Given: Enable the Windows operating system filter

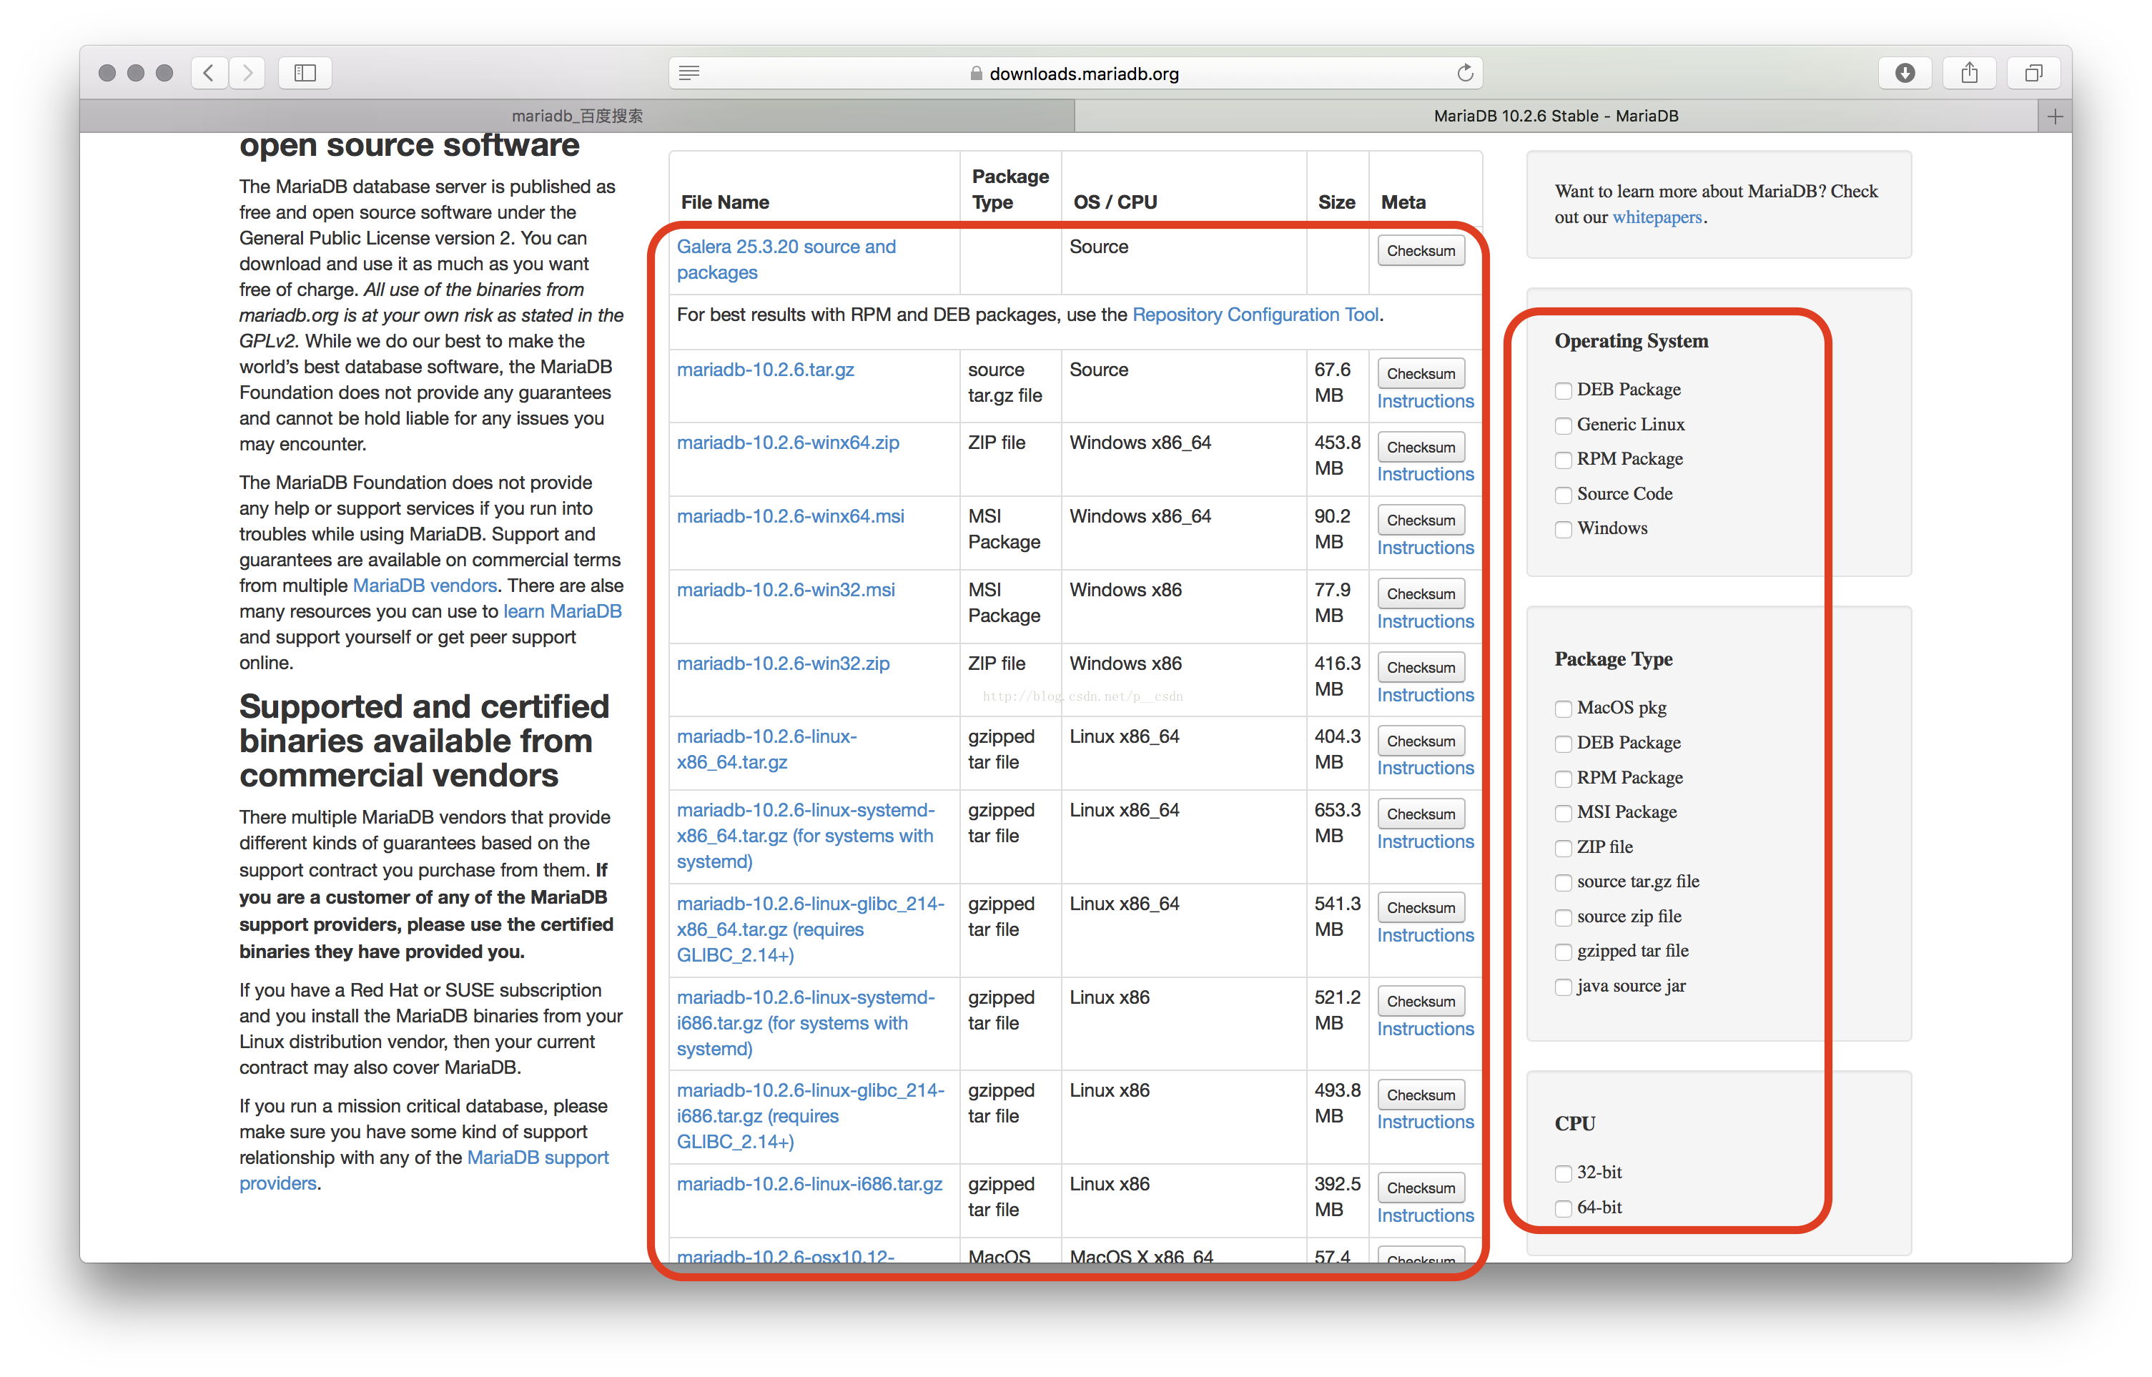Looking at the screenshot, I should click(x=1563, y=529).
